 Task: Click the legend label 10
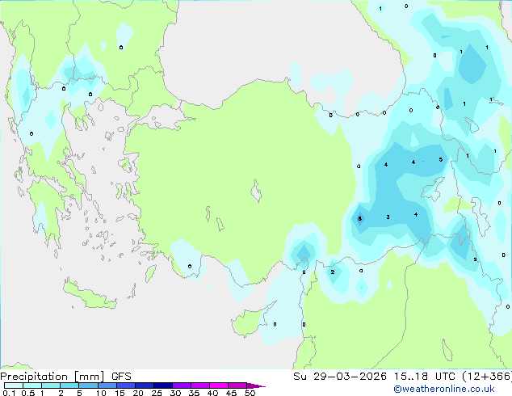tap(101, 393)
